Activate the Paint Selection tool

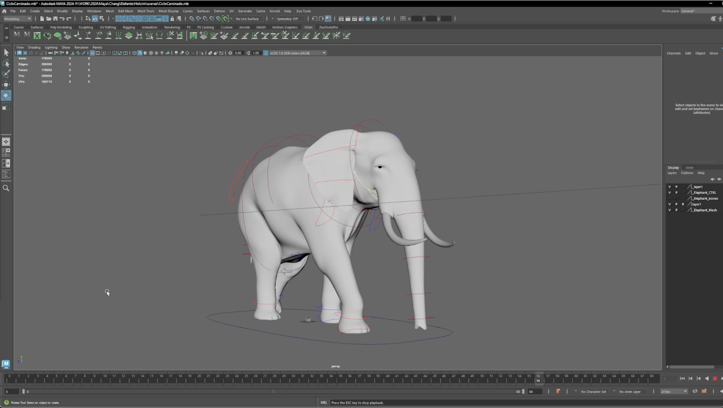(x=6, y=74)
